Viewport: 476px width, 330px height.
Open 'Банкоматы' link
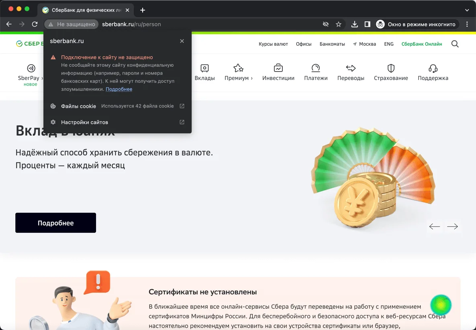click(x=332, y=44)
